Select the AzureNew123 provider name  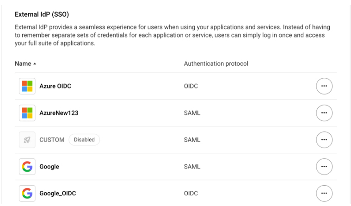click(x=59, y=113)
